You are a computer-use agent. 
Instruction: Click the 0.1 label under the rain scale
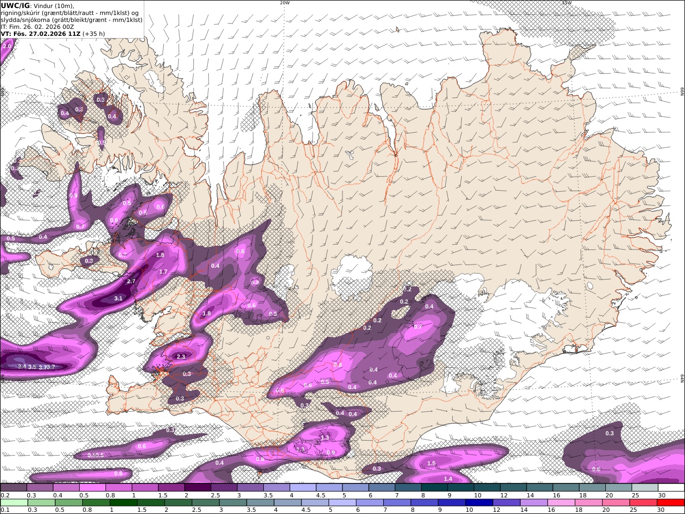tap(4, 510)
